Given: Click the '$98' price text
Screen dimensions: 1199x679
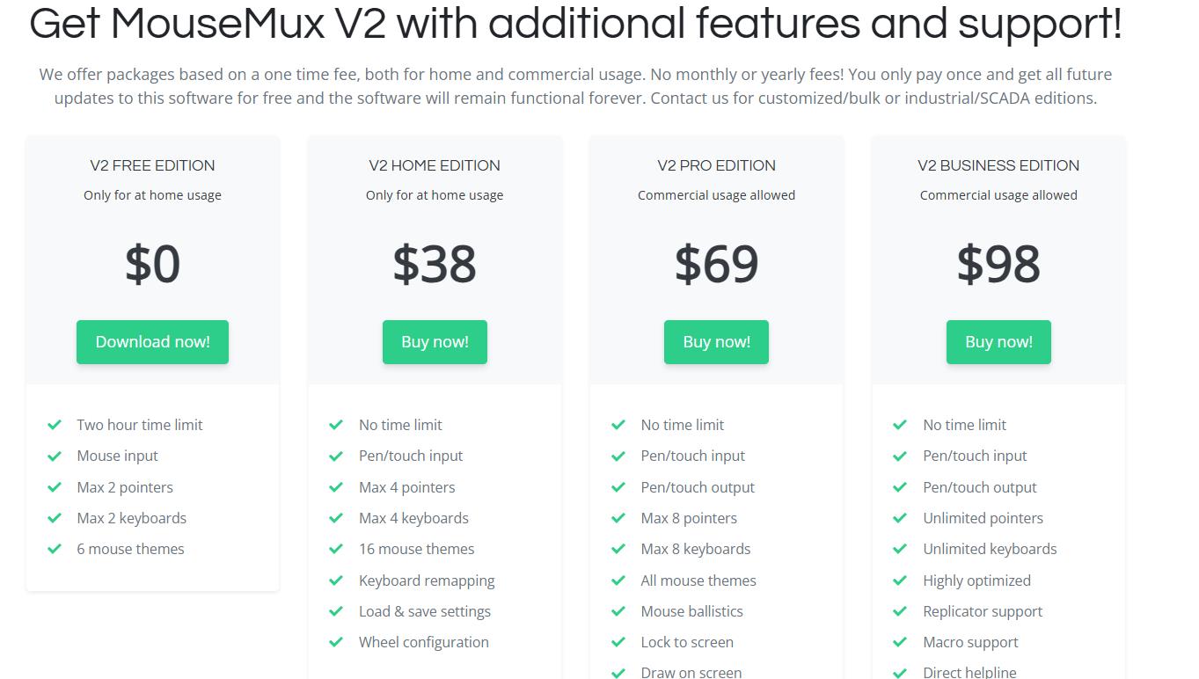Looking at the screenshot, I should 998,263.
